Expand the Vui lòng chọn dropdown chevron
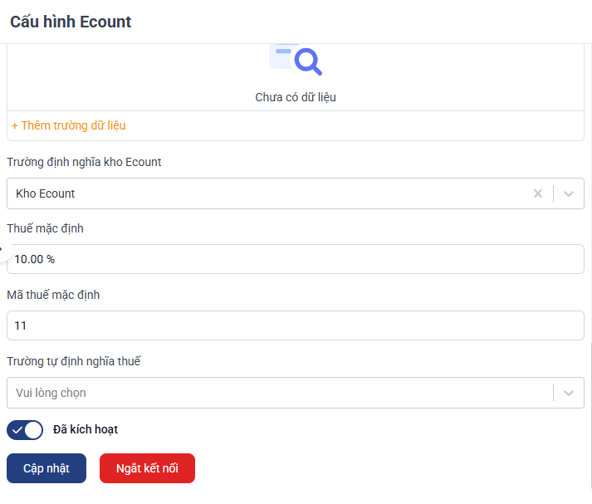The image size is (592, 504). [569, 393]
